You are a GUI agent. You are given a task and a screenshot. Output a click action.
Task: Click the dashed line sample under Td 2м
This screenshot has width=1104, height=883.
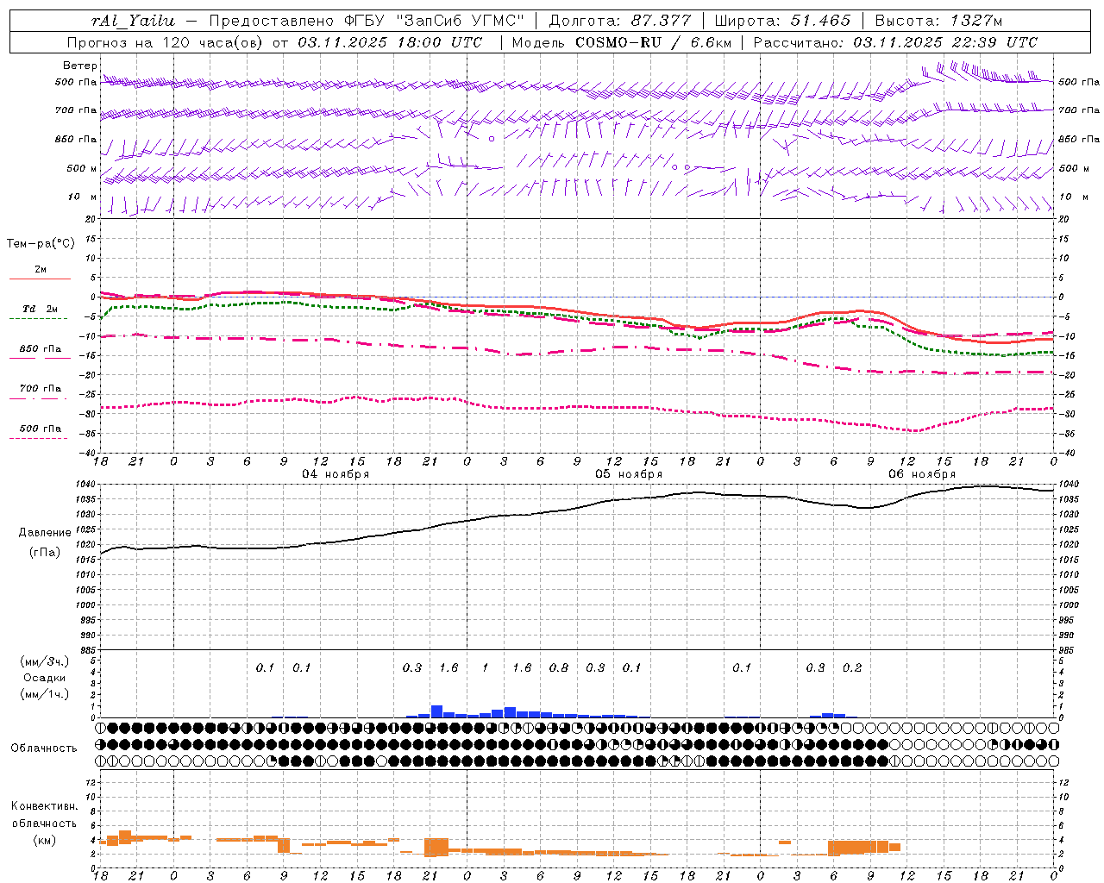coord(38,318)
